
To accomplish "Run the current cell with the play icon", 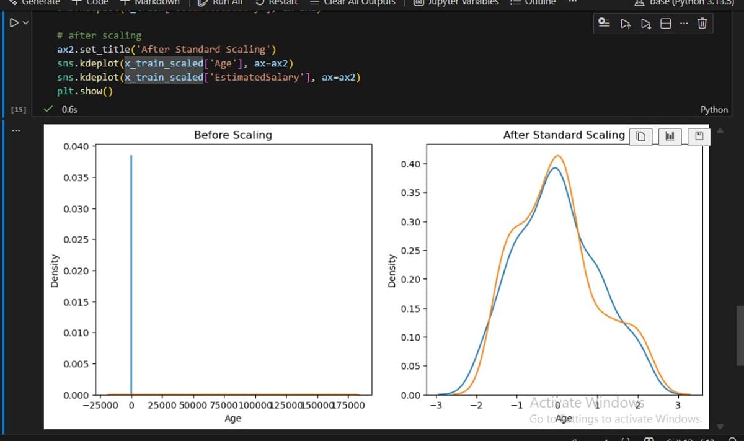I will pyautogui.click(x=12, y=22).
